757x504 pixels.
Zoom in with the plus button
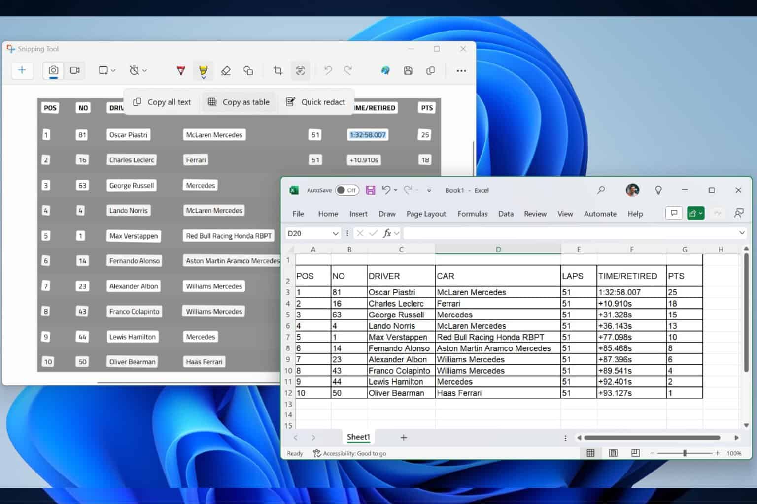718,453
